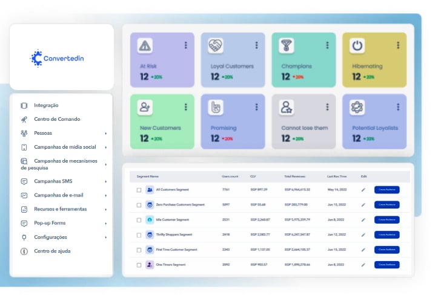Click the At Risk warning triangle icon
This screenshot has height=301, width=438.
(x=145, y=45)
